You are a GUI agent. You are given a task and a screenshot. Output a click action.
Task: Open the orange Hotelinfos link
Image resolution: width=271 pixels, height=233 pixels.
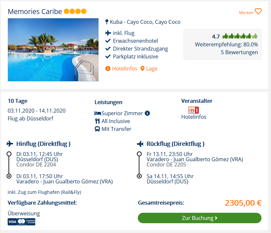tap(124, 69)
